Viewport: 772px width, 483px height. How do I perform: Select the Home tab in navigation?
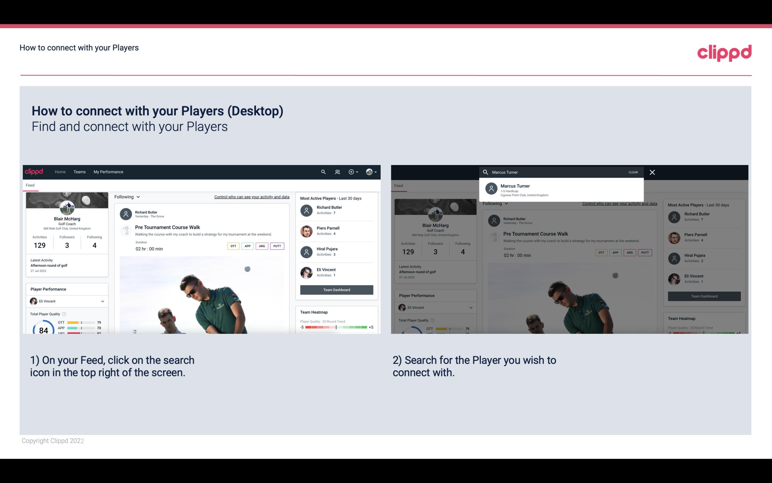point(60,171)
